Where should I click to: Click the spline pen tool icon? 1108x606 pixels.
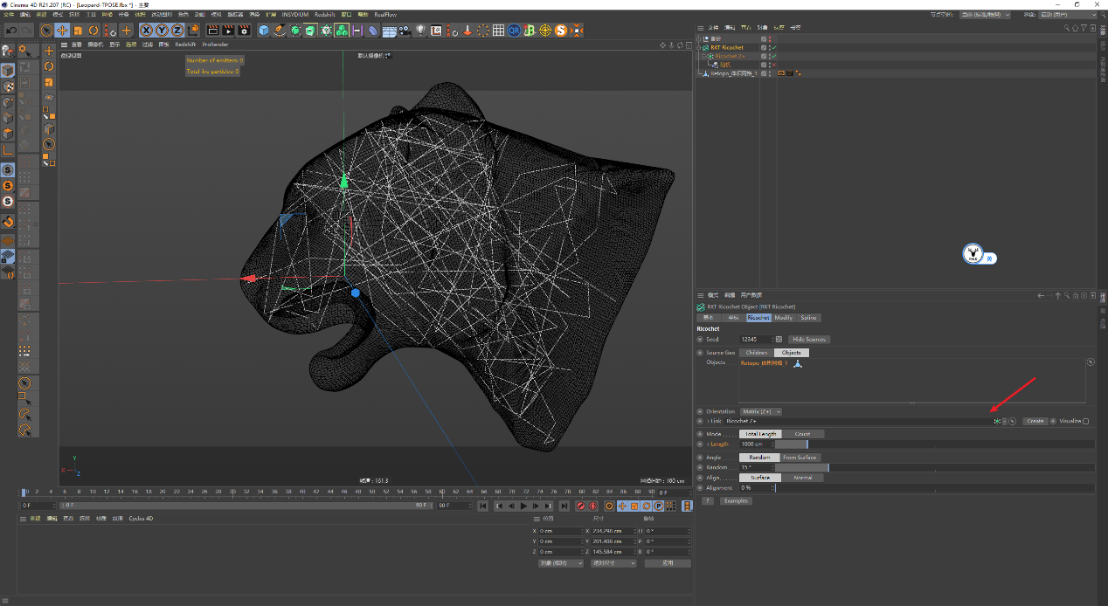280,31
